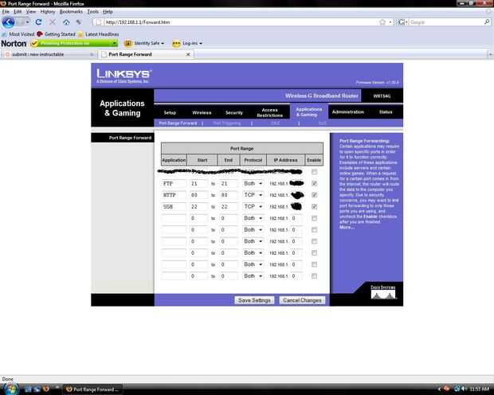Reload the page with the refresh icon

point(38,22)
